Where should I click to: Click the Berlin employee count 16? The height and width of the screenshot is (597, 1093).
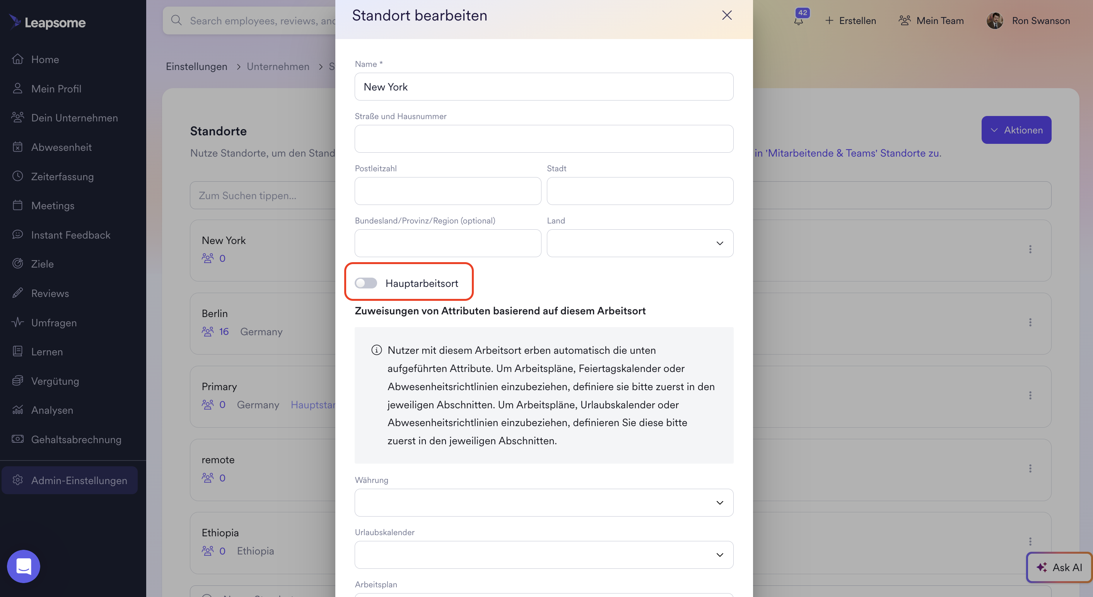(x=224, y=331)
